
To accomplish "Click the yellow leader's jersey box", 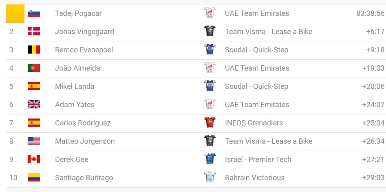I will click(x=15, y=13).
